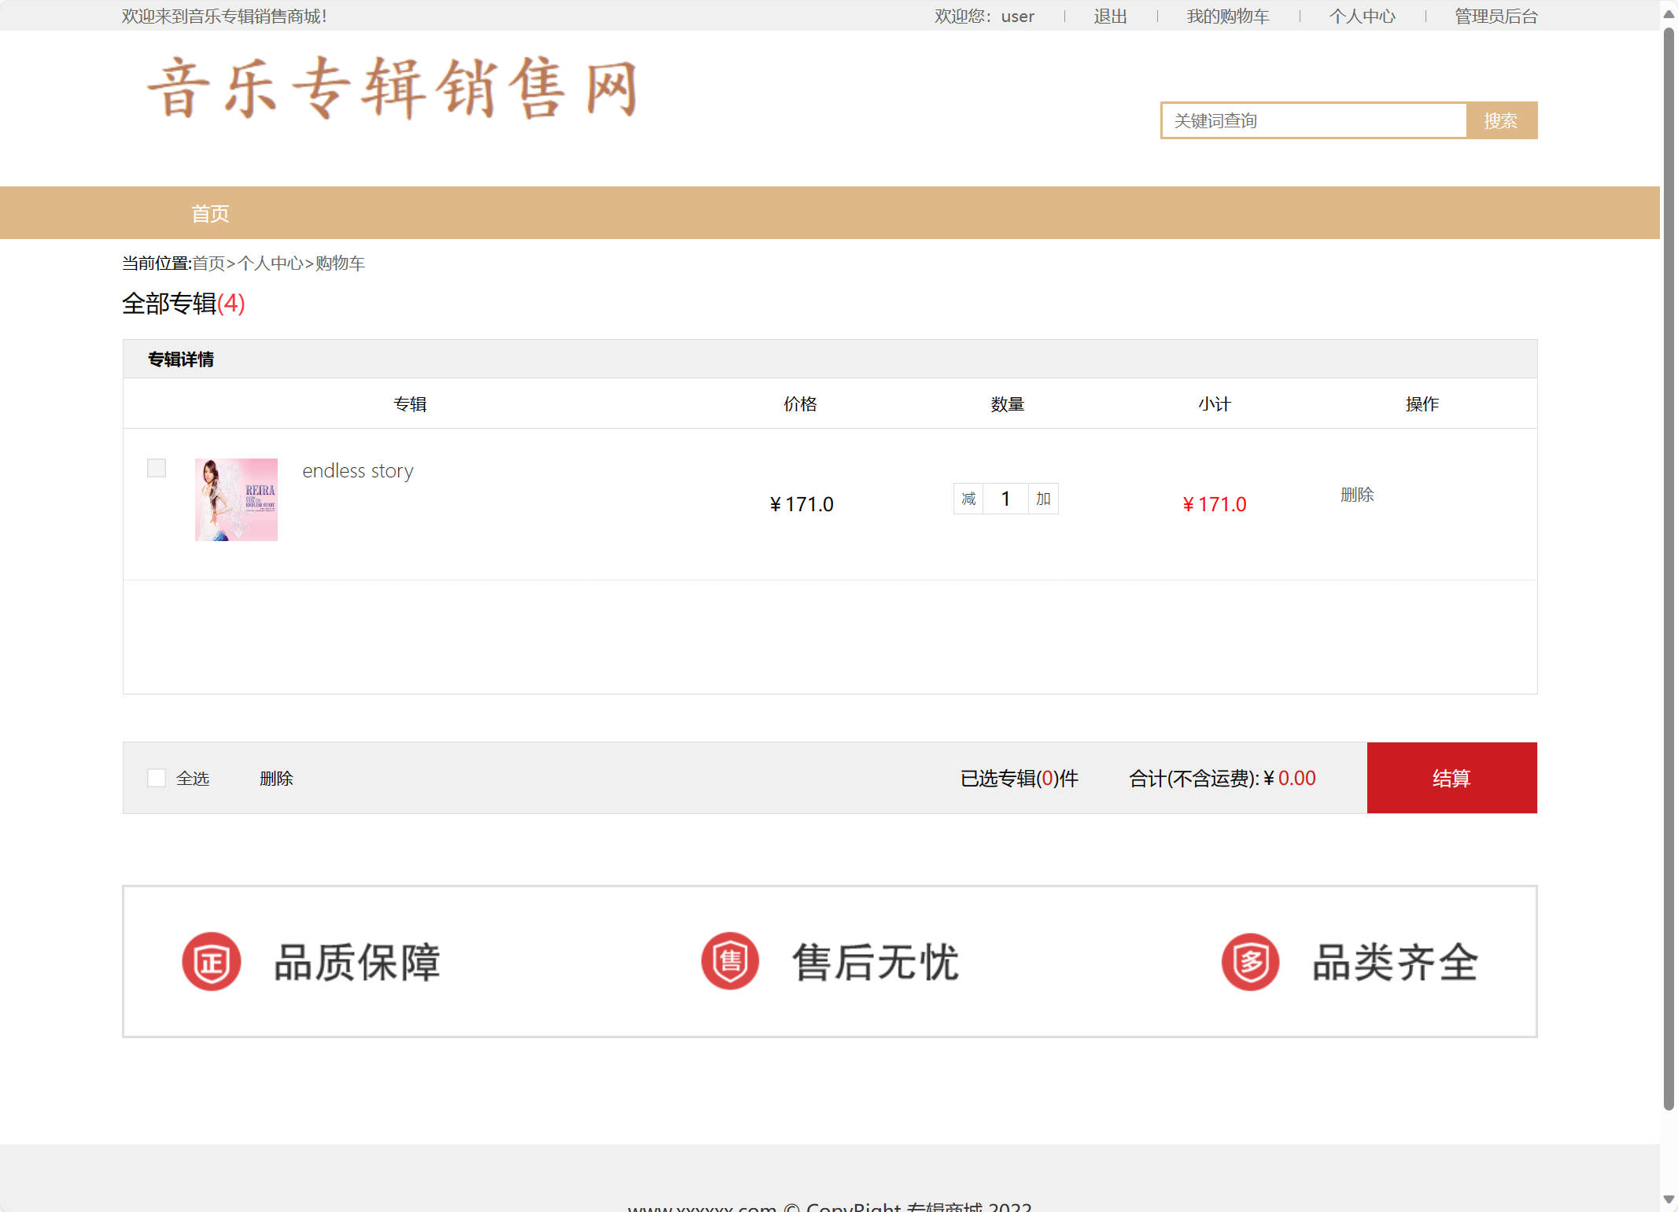
Task: Enable the 全选 select-all checkbox
Action: (156, 777)
